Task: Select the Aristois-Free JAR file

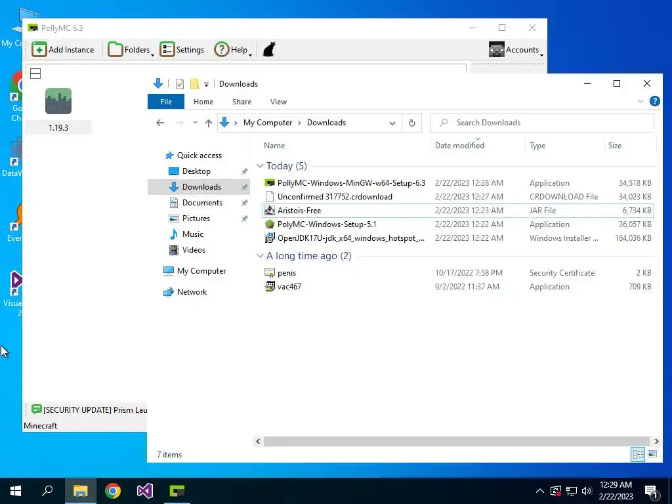Action: click(x=457, y=211)
